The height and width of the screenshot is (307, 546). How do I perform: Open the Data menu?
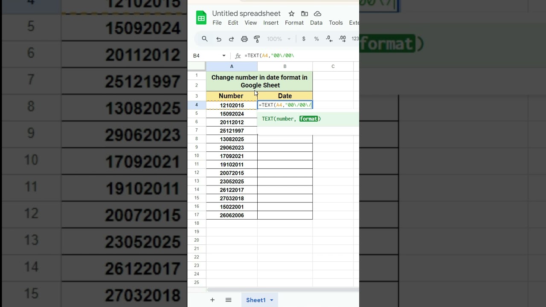point(316,23)
